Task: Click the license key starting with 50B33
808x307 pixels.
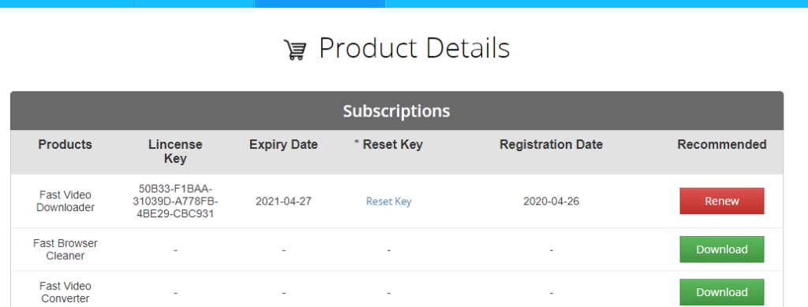Action: point(175,201)
